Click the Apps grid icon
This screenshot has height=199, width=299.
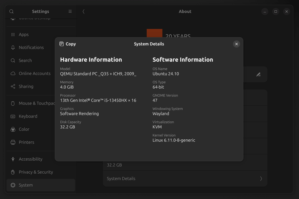coord(13,34)
